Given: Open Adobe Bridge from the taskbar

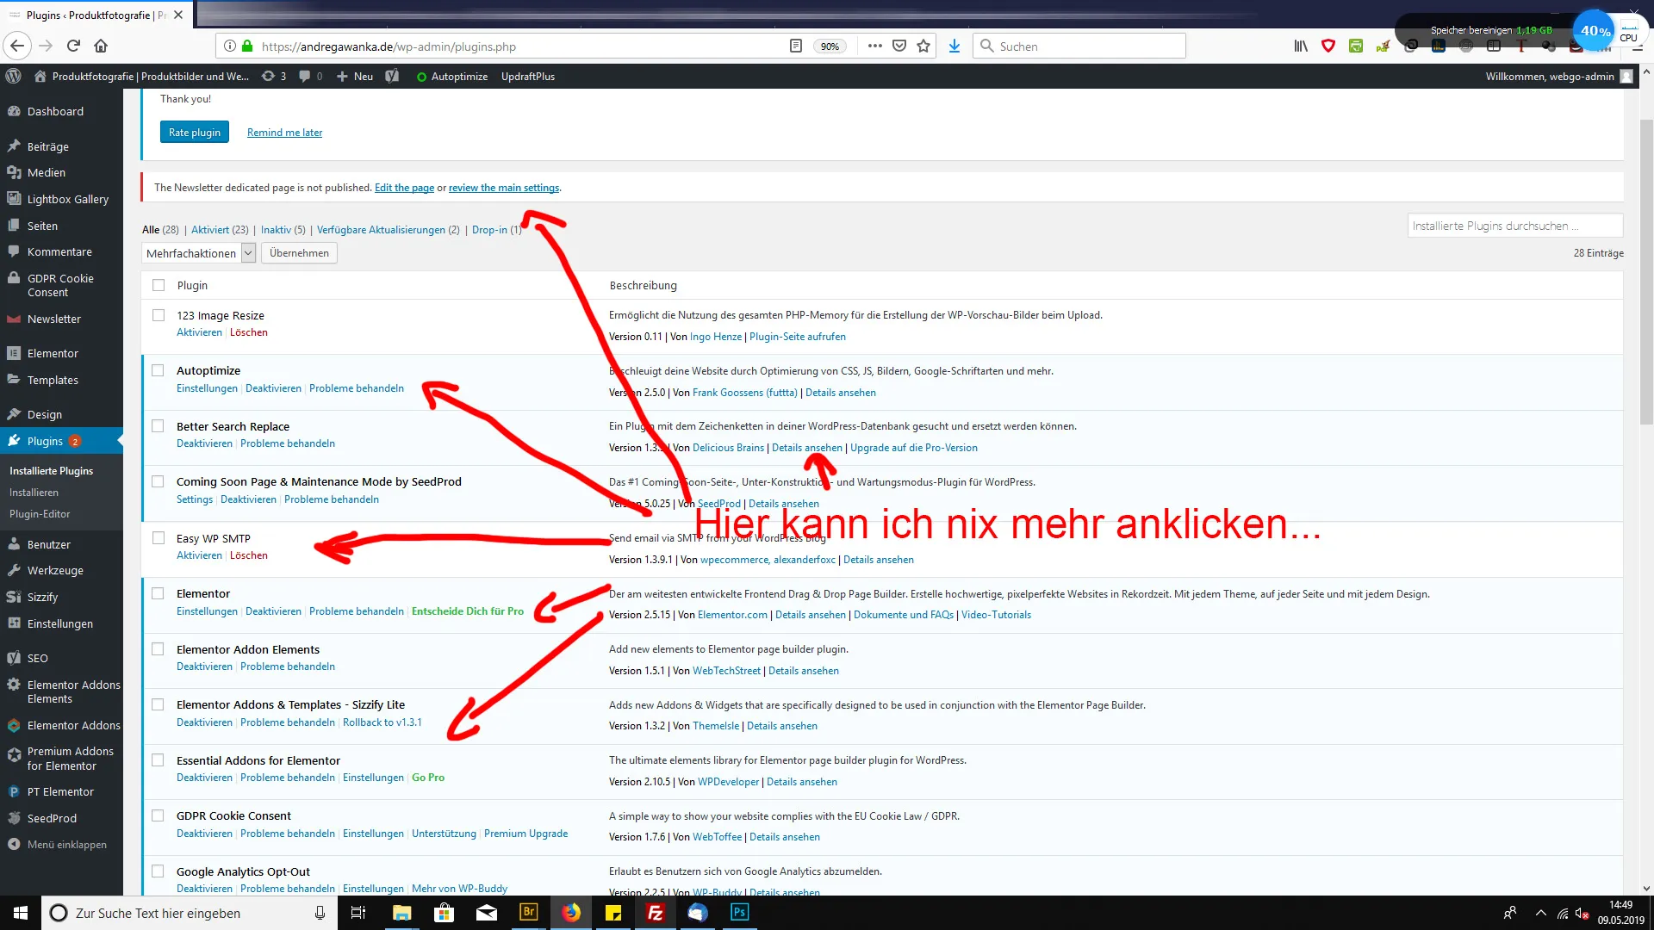Looking at the screenshot, I should 529,913.
